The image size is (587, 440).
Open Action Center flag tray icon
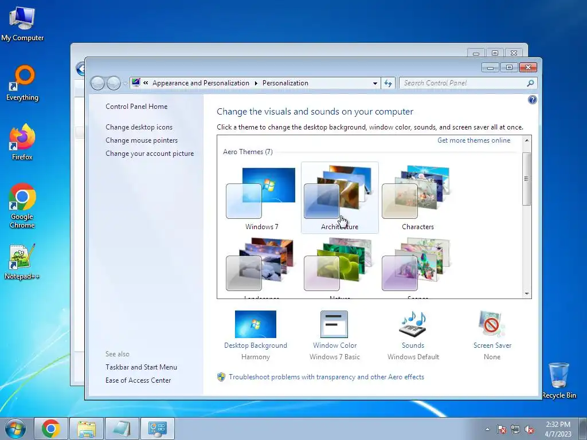pos(502,429)
